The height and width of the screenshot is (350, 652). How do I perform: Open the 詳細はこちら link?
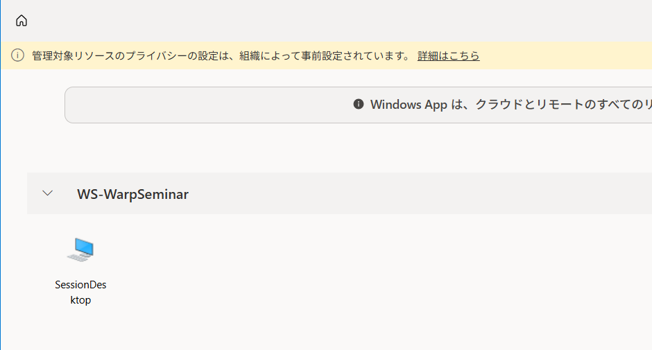coord(448,55)
